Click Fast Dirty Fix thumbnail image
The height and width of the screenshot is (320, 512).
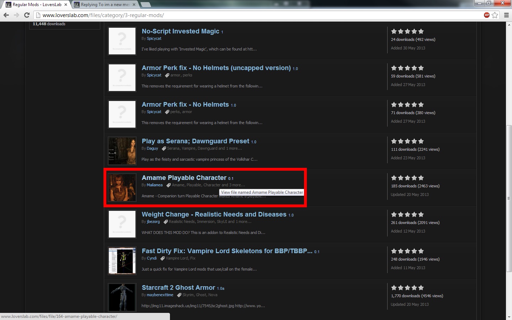tap(122, 261)
